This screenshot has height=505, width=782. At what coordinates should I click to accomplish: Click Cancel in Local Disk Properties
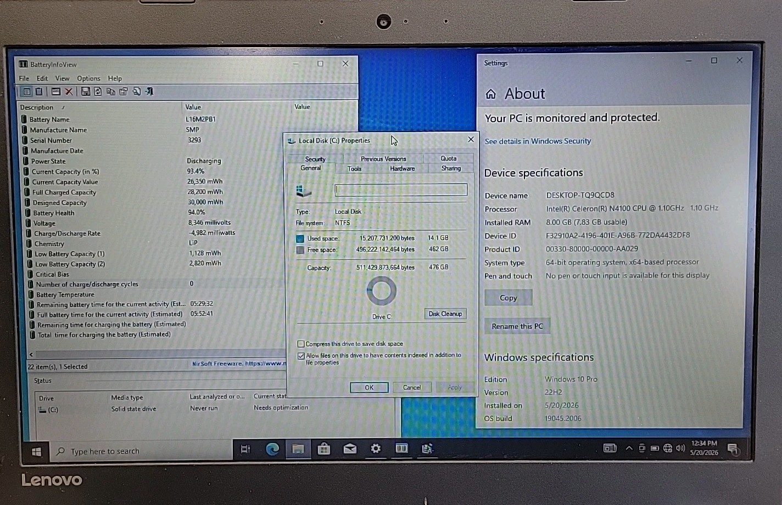[x=412, y=387]
